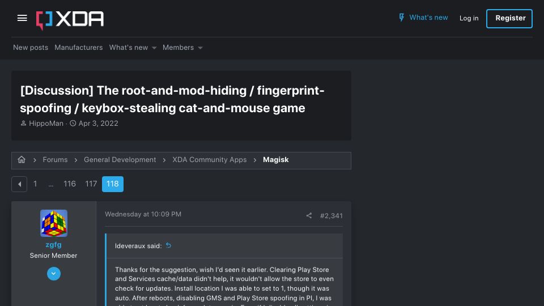Screen dimensions: 544x306
Task: Click the breadcrumb home icon
Action: point(22,160)
